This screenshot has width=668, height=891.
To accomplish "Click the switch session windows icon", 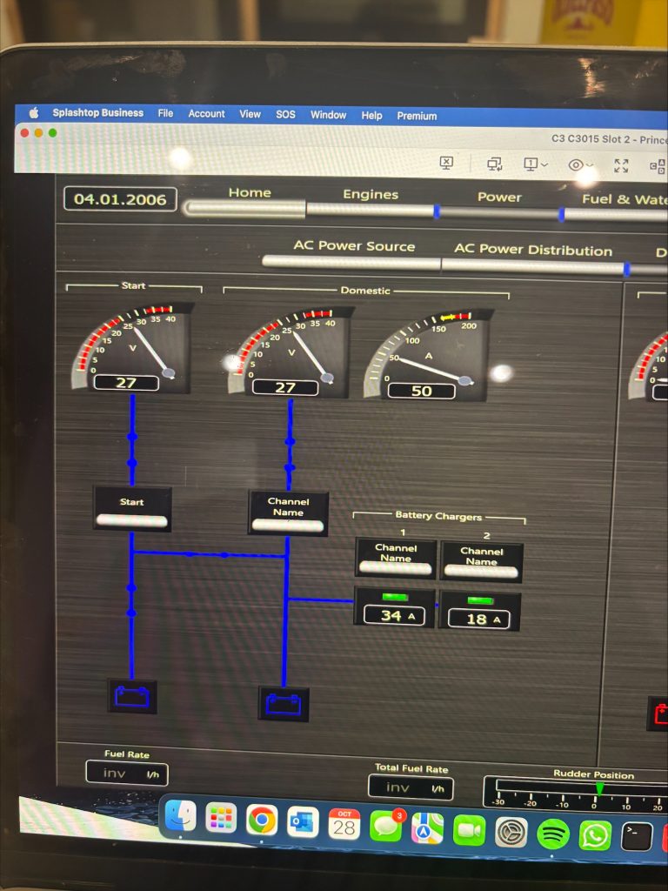I will coord(495,164).
